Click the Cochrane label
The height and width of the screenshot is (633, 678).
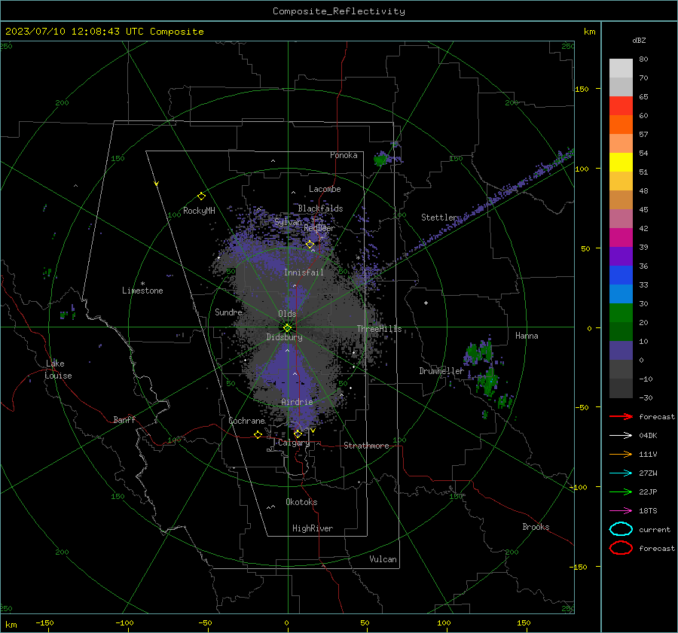(246, 421)
